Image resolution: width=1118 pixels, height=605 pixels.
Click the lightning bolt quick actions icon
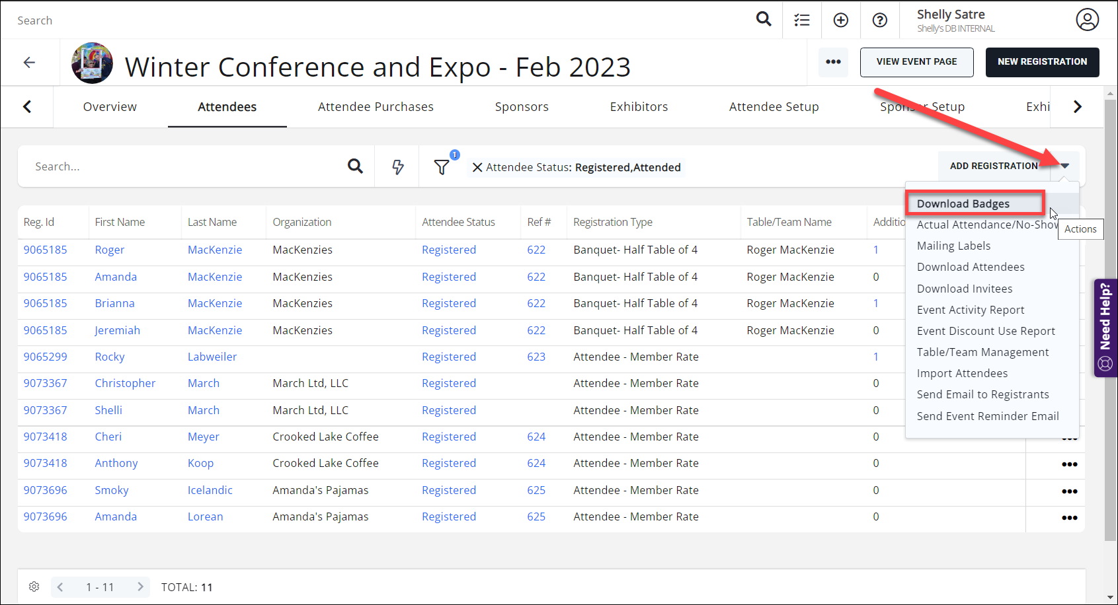click(x=398, y=166)
